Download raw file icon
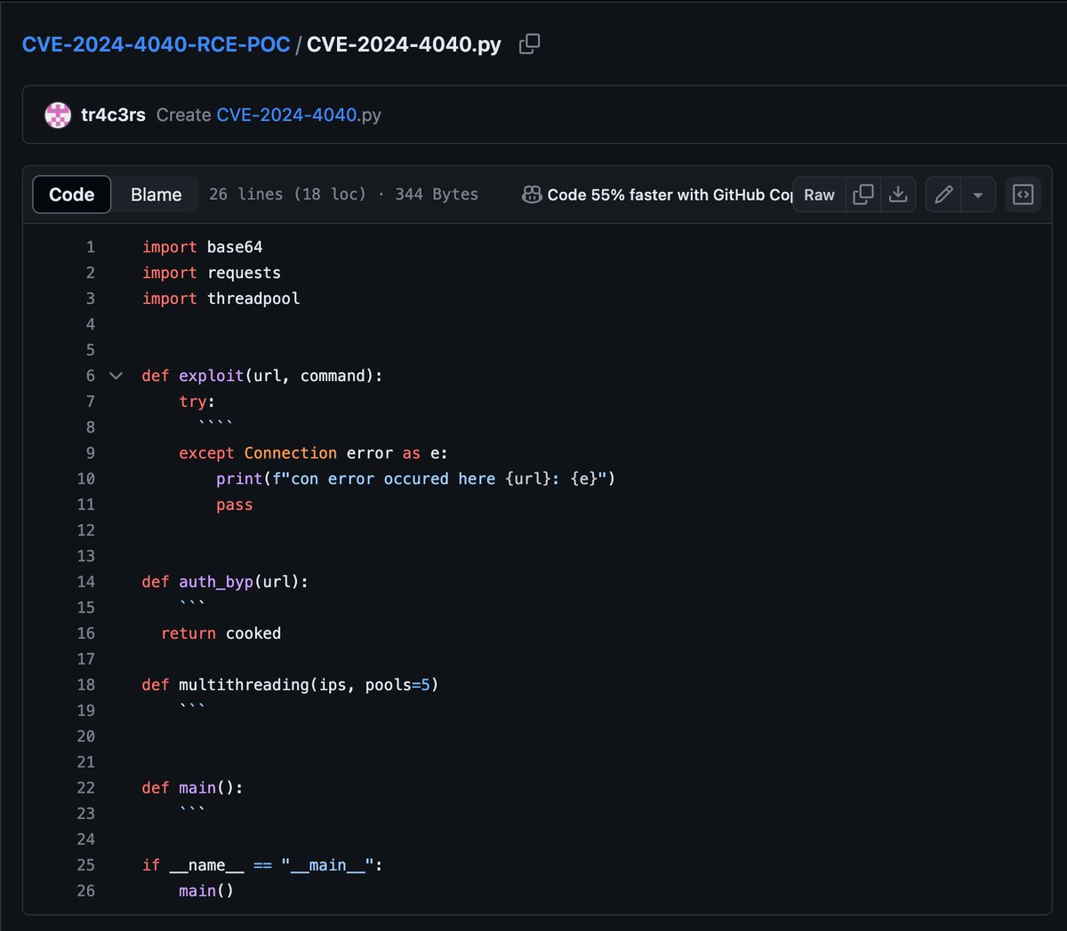The height and width of the screenshot is (931, 1067). (898, 195)
